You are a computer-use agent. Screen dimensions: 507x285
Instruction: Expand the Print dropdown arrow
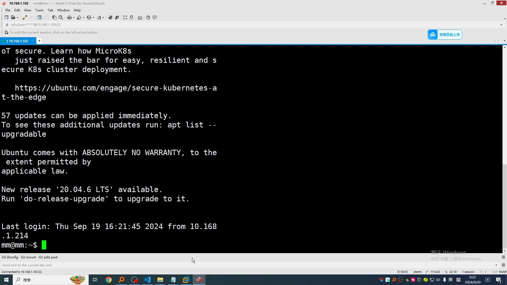(74, 18)
